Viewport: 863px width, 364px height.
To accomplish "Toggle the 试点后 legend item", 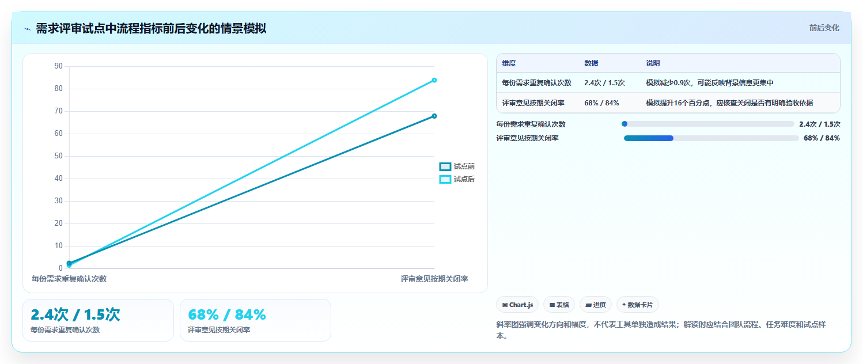I will 457,179.
